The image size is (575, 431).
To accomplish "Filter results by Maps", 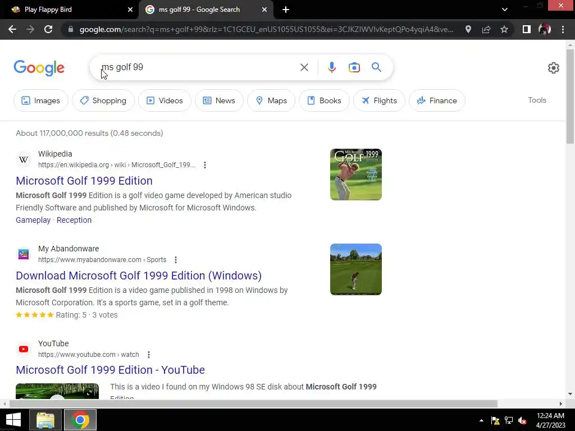I will click(271, 100).
